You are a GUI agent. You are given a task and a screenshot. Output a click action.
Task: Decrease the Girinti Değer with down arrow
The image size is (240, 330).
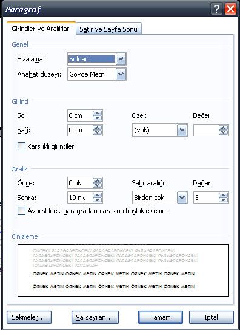(224, 133)
